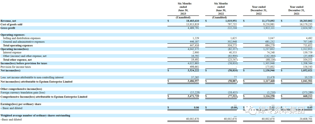
Task: Click the "Revenue, net" row label
Action: (x=8, y=21)
